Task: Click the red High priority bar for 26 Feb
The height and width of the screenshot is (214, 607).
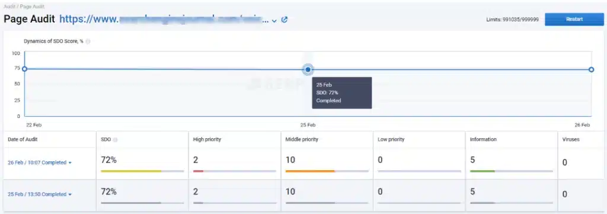Action: point(198,171)
